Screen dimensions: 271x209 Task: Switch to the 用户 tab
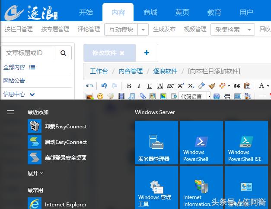click(246, 13)
